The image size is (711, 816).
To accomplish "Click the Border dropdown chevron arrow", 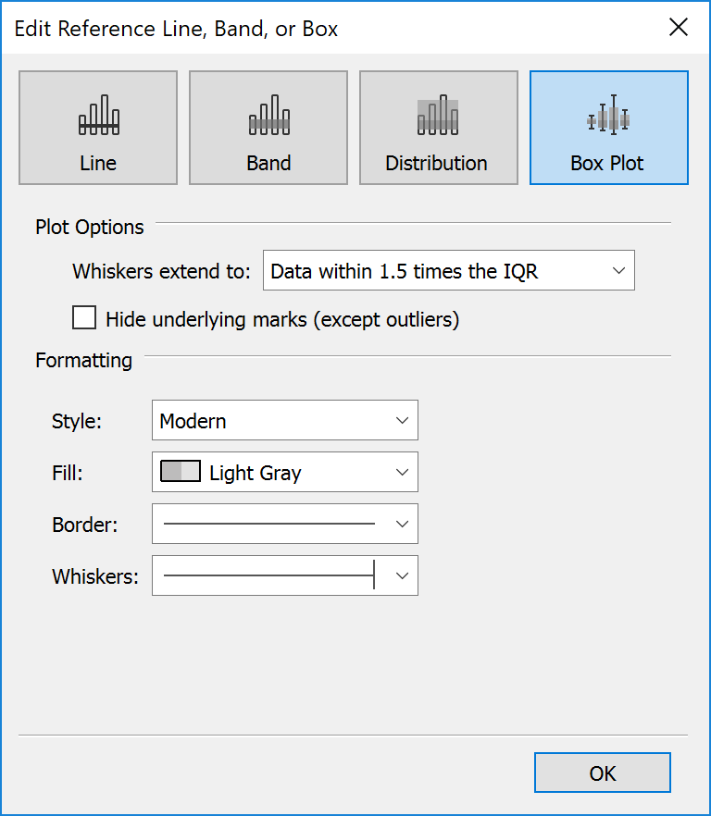I will [402, 524].
